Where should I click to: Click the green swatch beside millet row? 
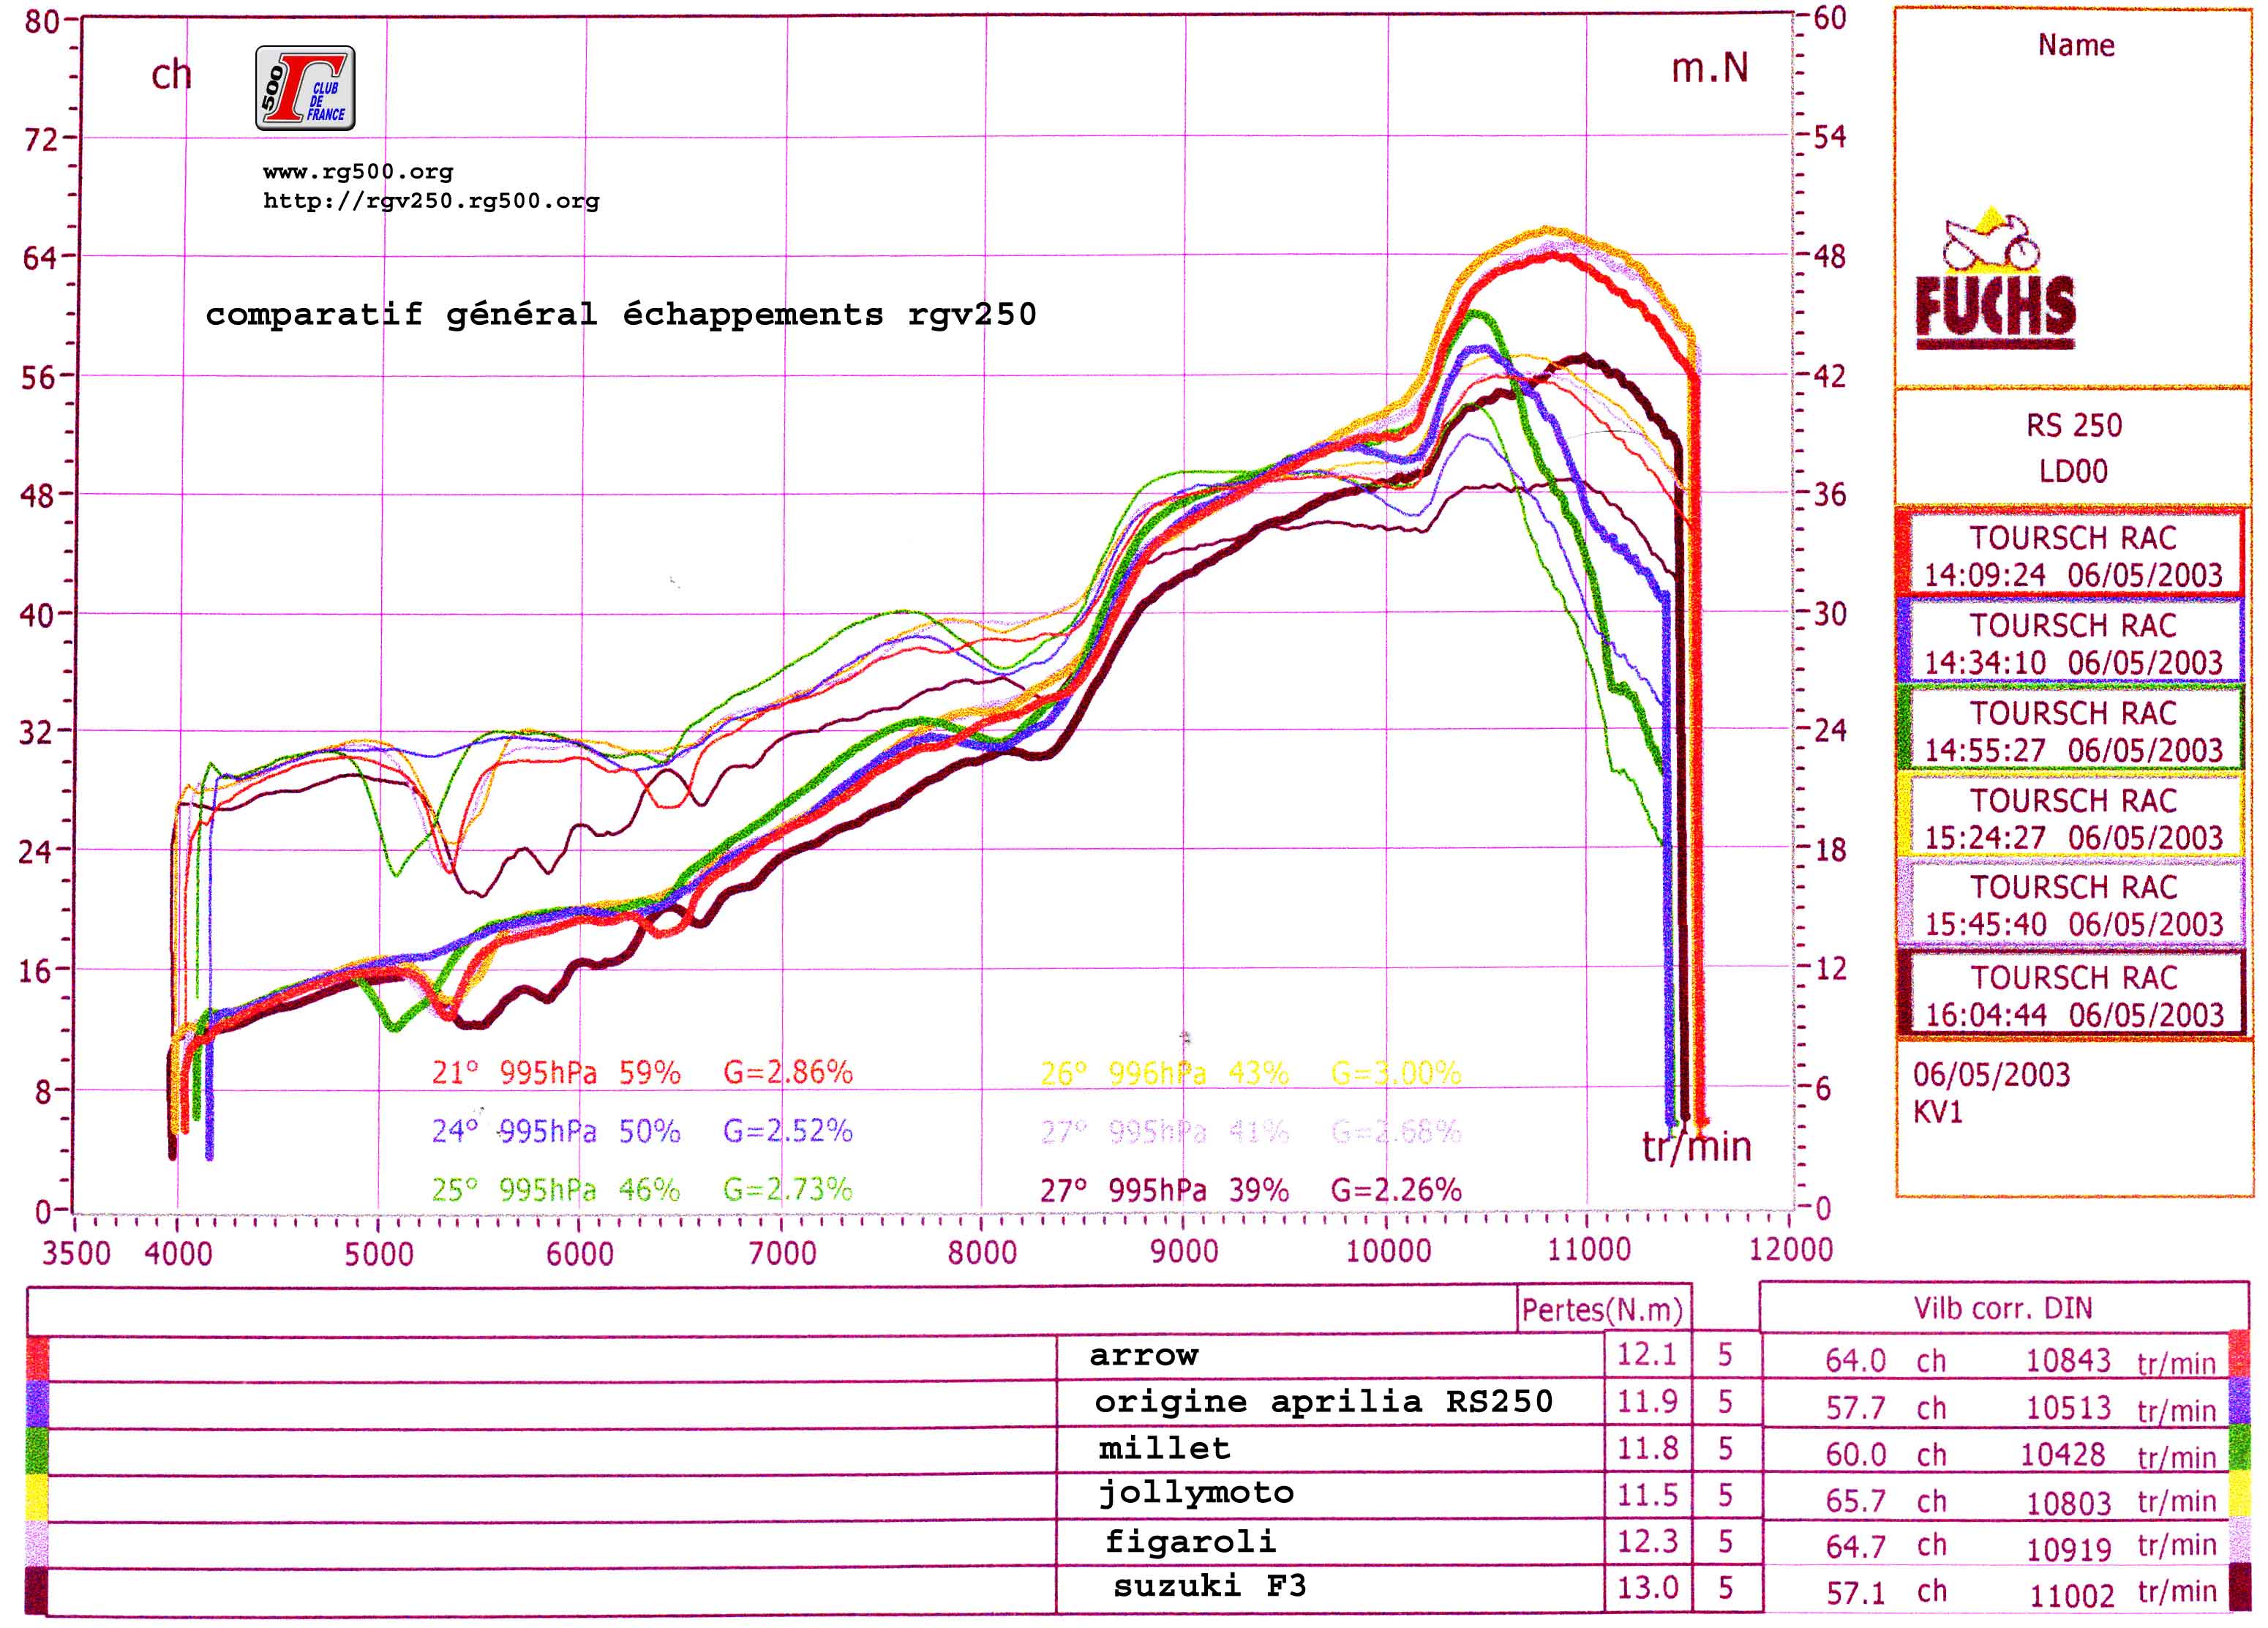(x=36, y=1450)
